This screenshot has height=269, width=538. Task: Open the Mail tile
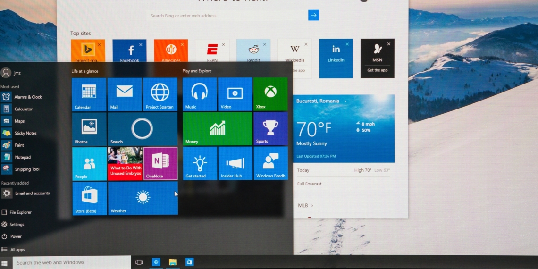[125, 94]
